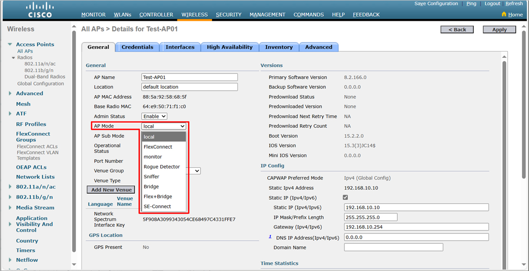The width and height of the screenshot is (529, 271).
Task: Click the Apply button
Action: tap(499, 30)
